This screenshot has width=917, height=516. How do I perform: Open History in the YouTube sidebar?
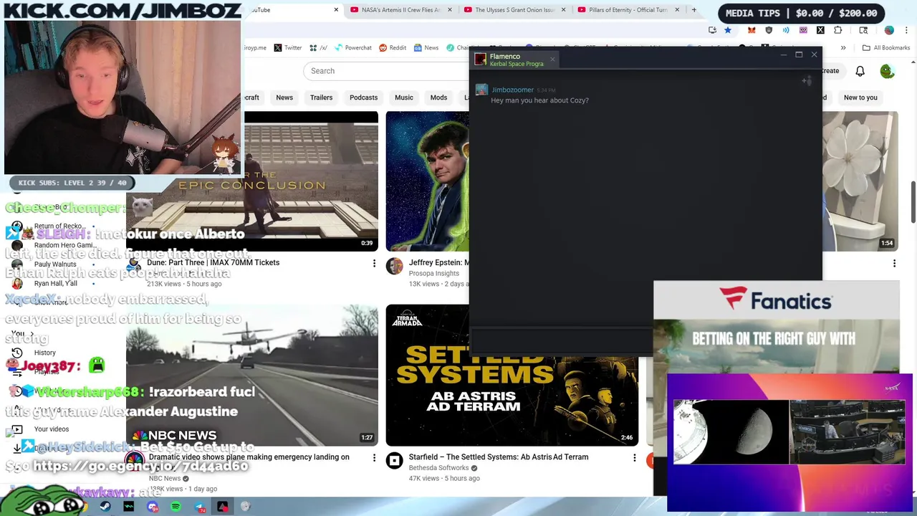[x=44, y=353]
